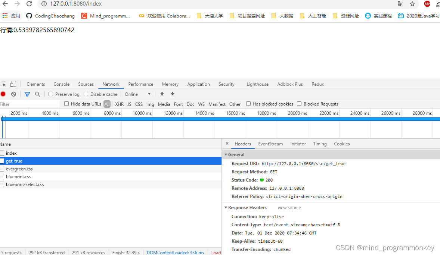Check Hide data URLs
Viewport: 440px width, 255px height.
point(66,104)
